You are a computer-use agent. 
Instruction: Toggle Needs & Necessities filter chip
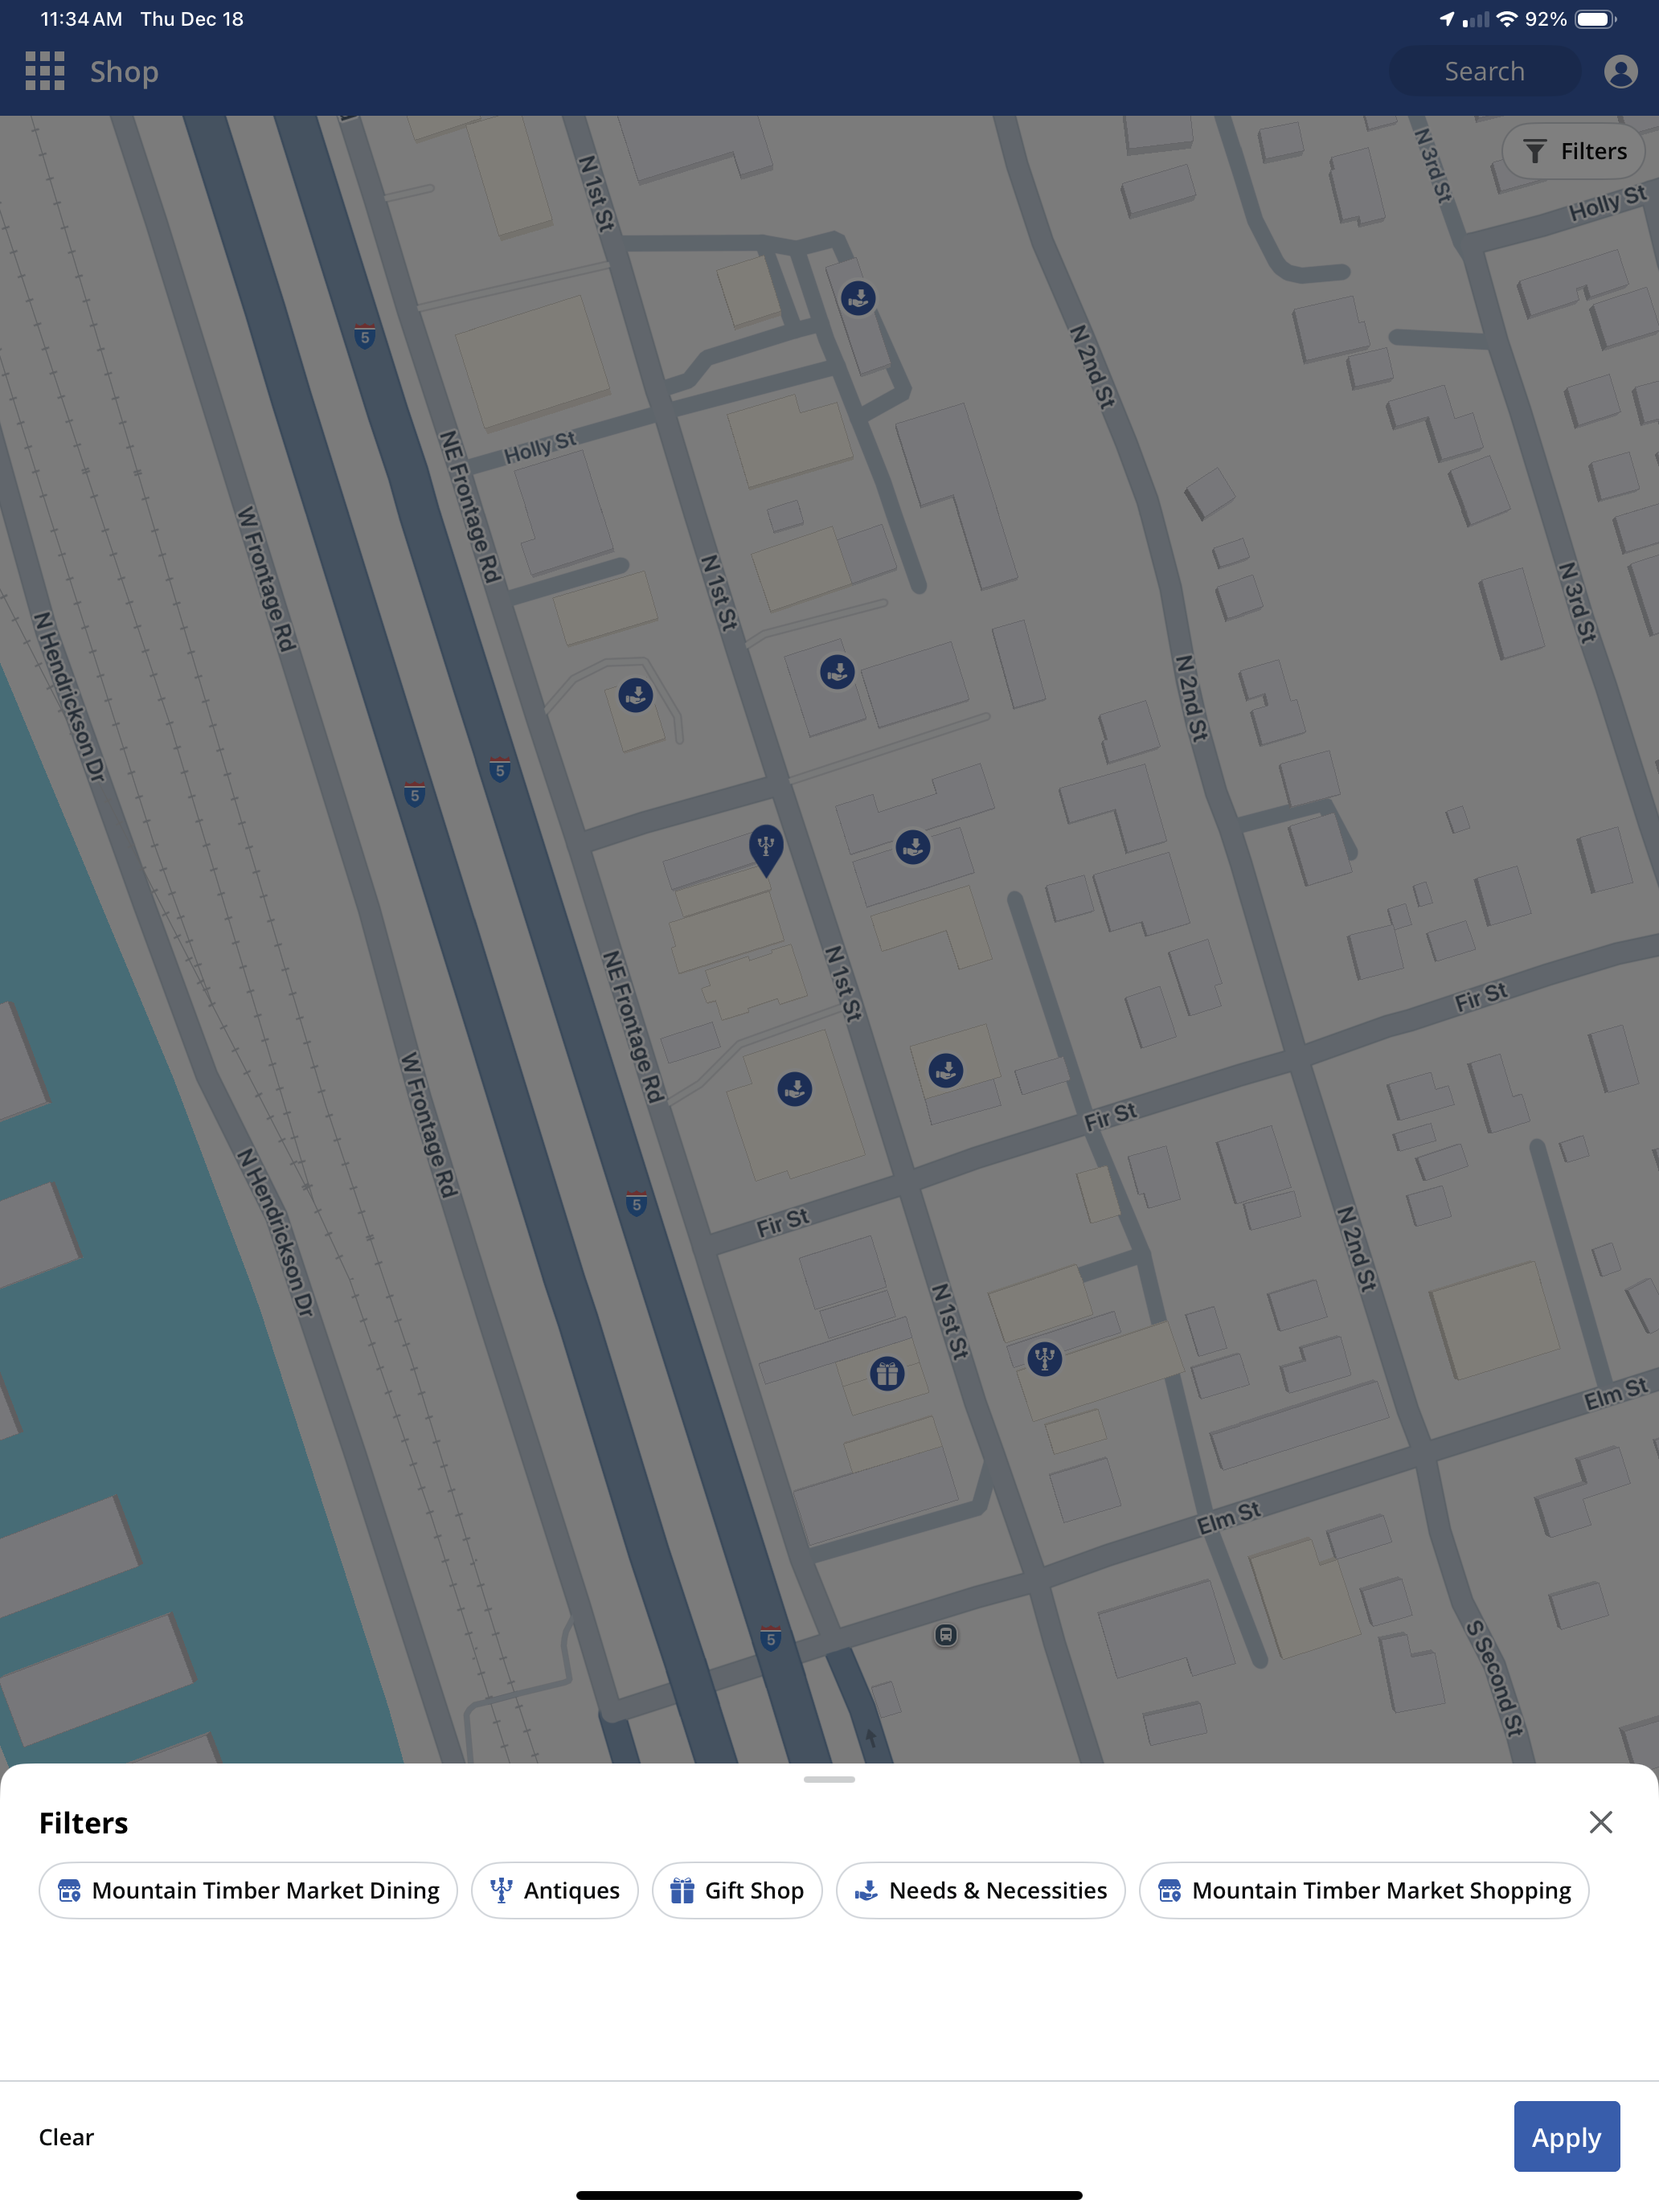(x=980, y=1890)
